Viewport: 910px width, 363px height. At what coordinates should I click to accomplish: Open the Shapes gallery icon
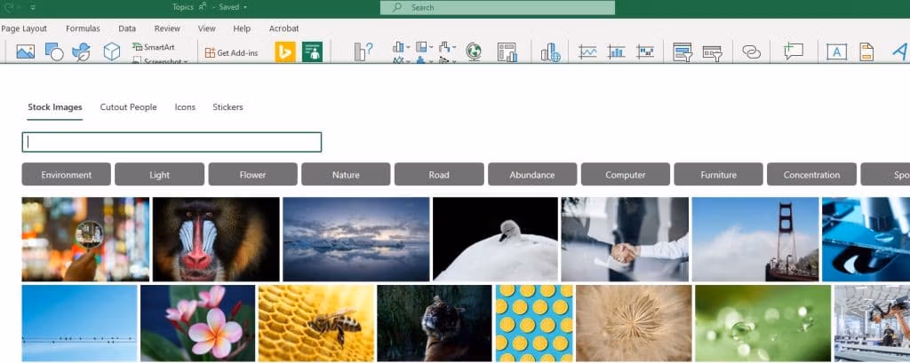(53, 52)
